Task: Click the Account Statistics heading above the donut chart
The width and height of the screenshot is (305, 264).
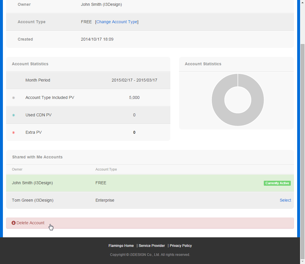Action: [x=203, y=64]
